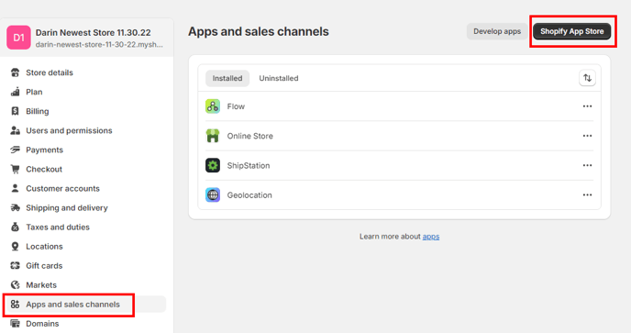Screen dimensions: 631x333
Task: Click the Customer accounts person icon
Action: tap(16, 188)
